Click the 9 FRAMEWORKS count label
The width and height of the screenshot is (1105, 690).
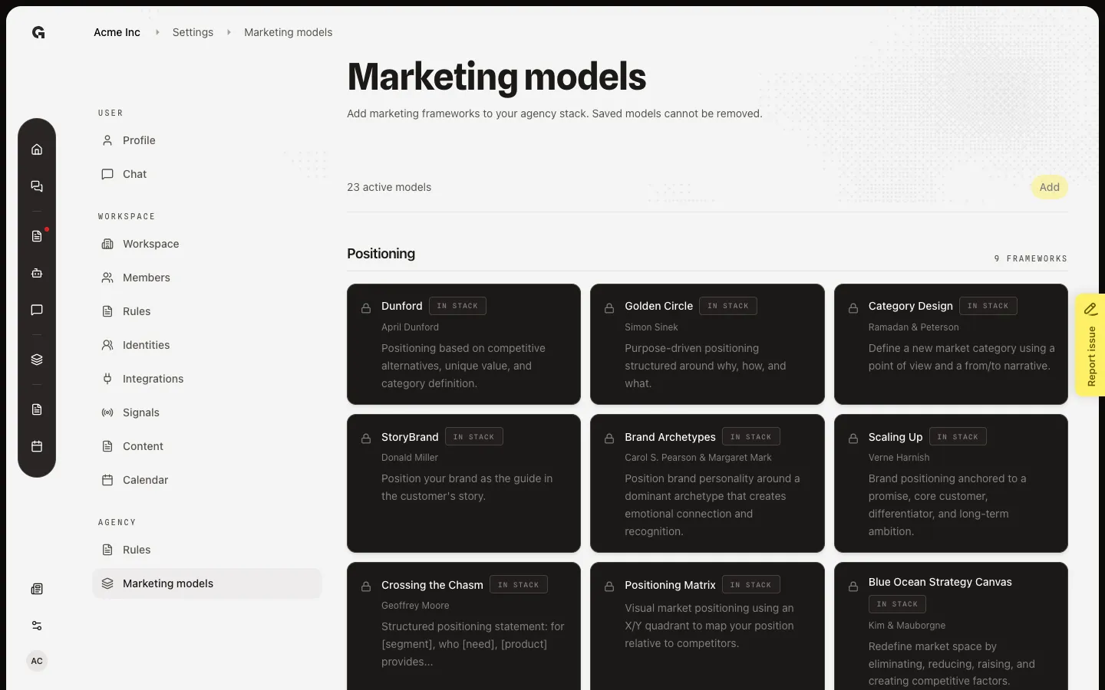[1031, 258]
